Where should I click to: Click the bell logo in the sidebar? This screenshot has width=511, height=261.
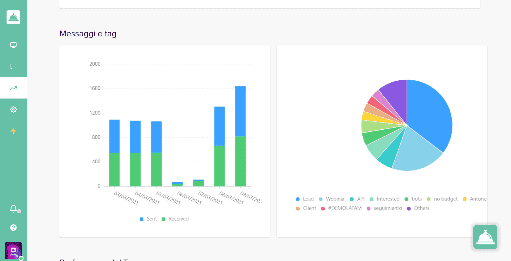pyautogui.click(x=13, y=17)
